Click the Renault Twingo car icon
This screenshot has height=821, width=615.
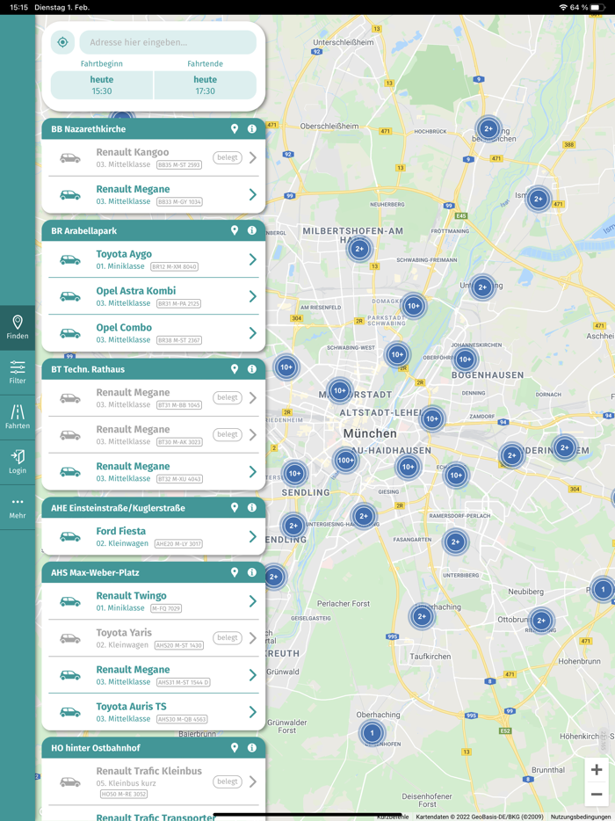[x=70, y=601]
